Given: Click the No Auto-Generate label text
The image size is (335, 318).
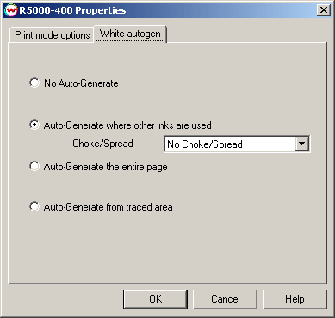Looking at the screenshot, I should 81,83.
